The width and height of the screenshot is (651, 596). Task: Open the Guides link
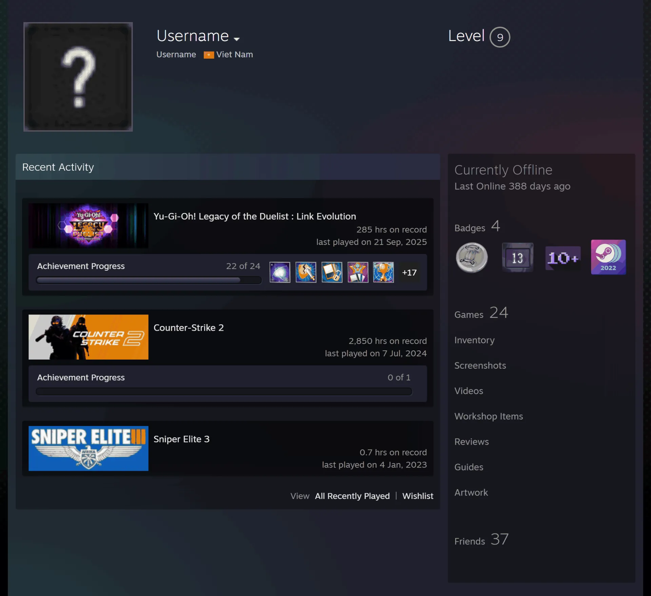pyautogui.click(x=469, y=467)
